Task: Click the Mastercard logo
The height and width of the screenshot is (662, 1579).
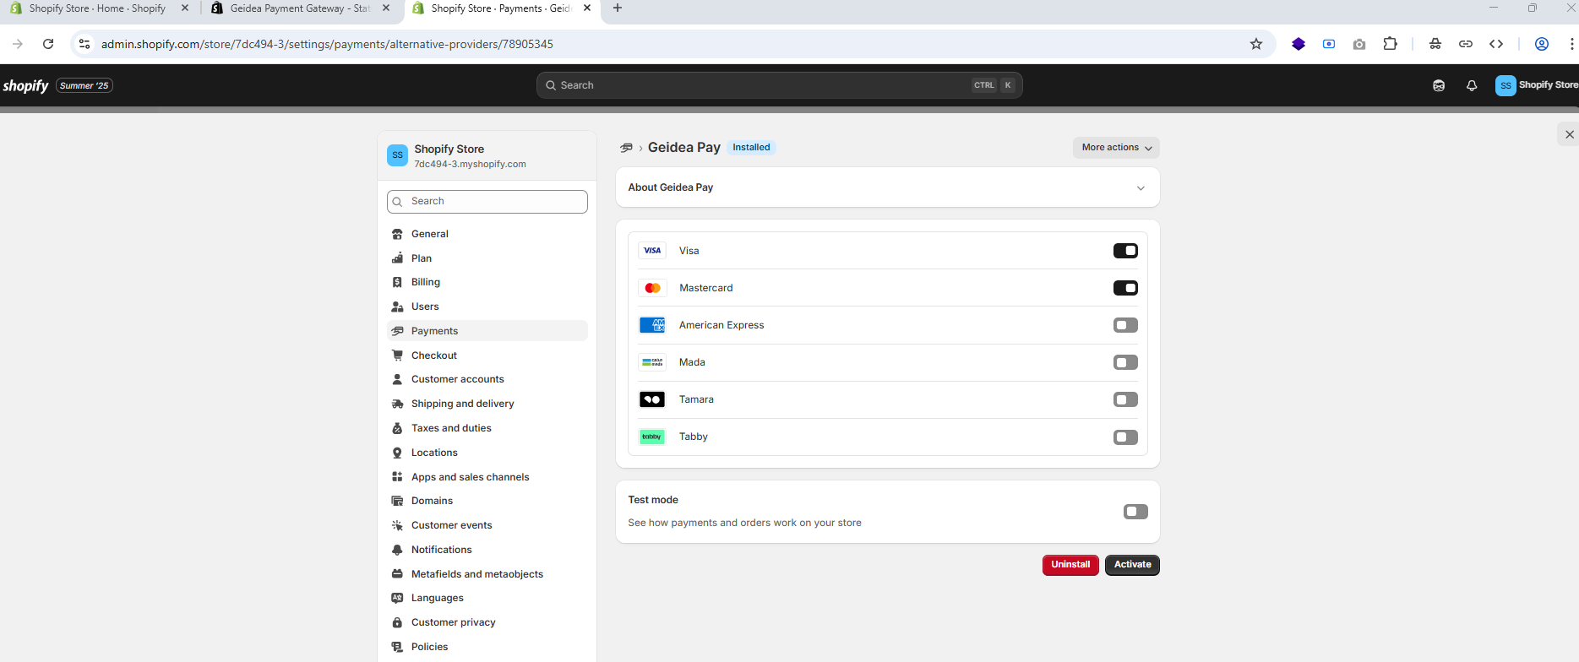Action: point(652,288)
